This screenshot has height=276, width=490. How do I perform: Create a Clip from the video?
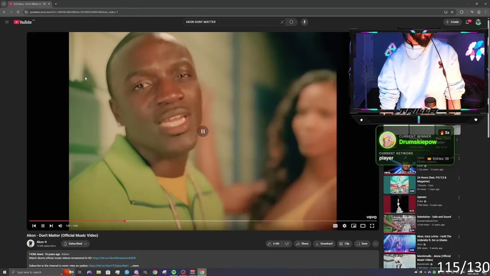tap(344, 243)
